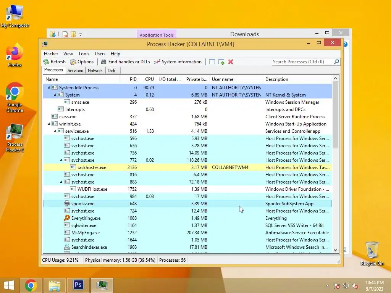Click the Recycle Bin desktop icon
The image size is (391, 293).
[x=372, y=253]
